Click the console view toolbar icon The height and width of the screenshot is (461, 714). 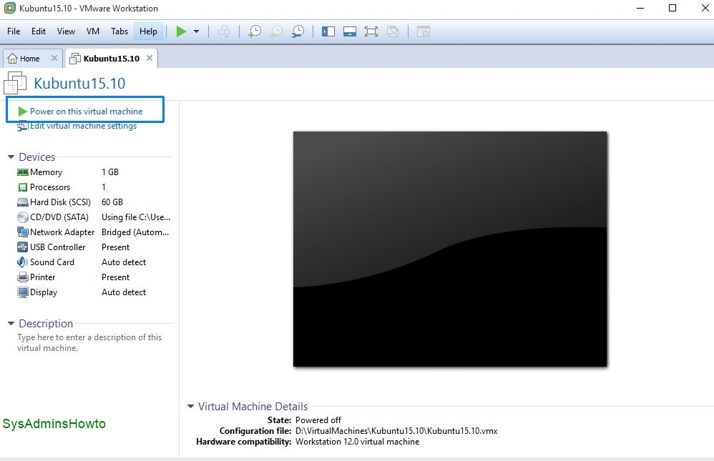(x=424, y=31)
